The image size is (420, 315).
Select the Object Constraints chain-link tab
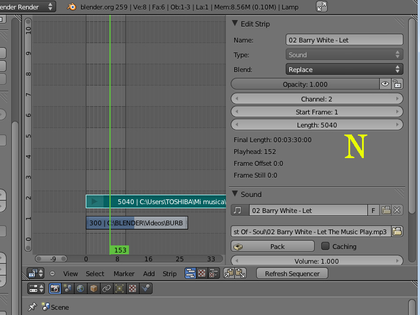pyautogui.click(x=106, y=288)
